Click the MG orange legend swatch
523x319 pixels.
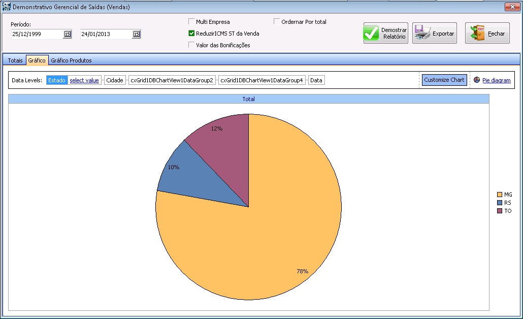coord(499,195)
